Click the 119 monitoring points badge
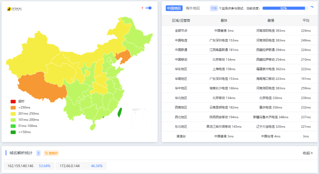 [214, 8]
